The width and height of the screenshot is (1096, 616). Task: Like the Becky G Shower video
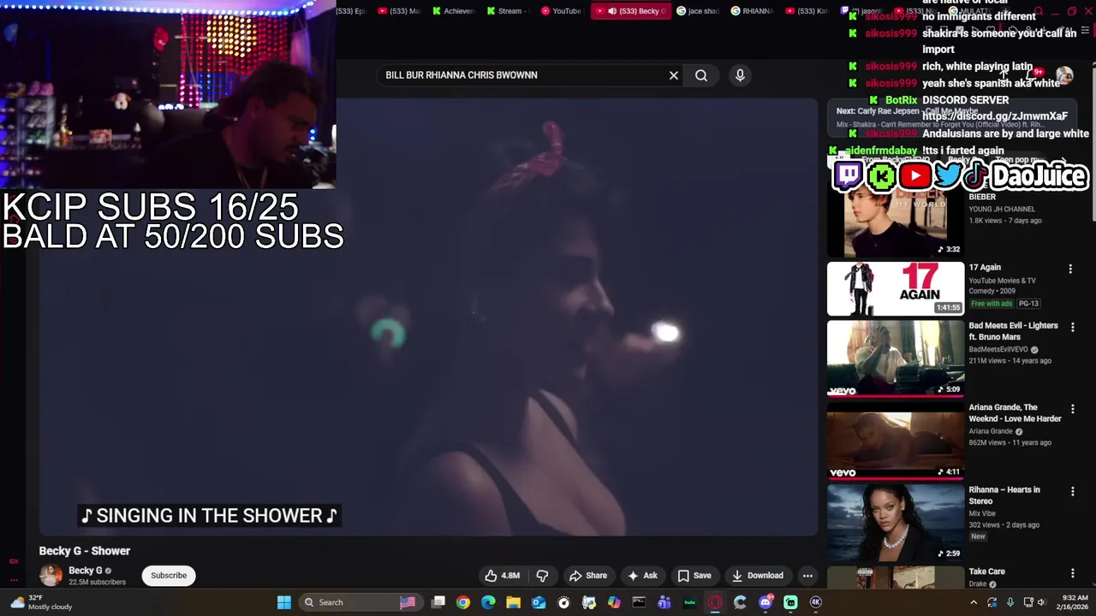(x=503, y=576)
